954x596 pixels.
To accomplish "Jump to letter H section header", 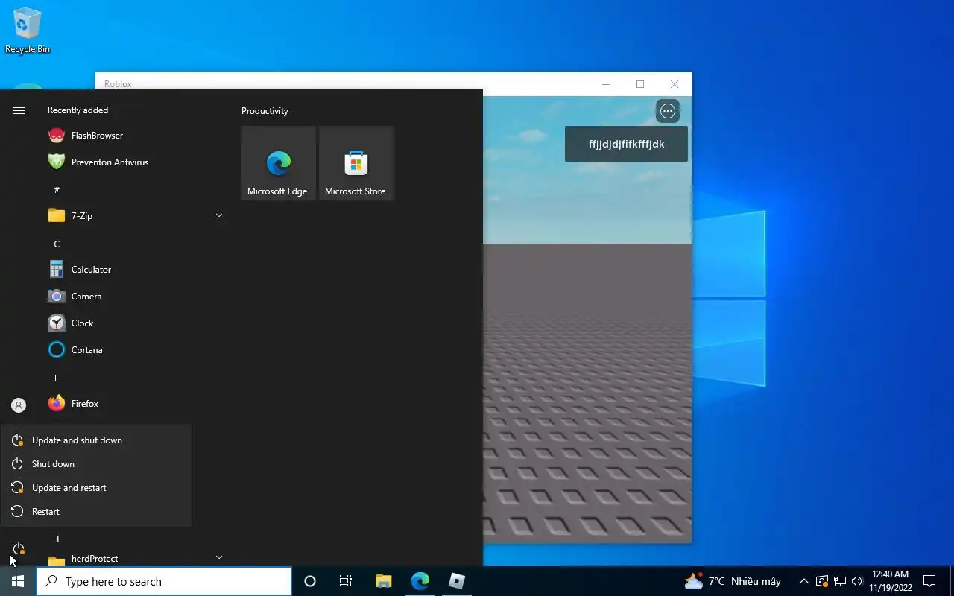I will coord(56,539).
